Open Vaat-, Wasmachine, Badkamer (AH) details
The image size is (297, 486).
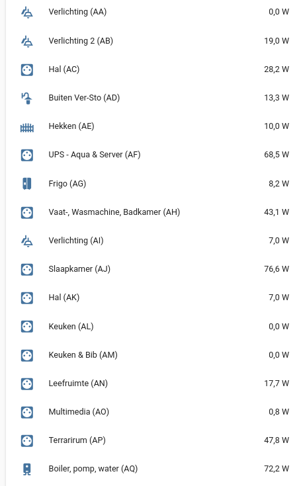151,212
